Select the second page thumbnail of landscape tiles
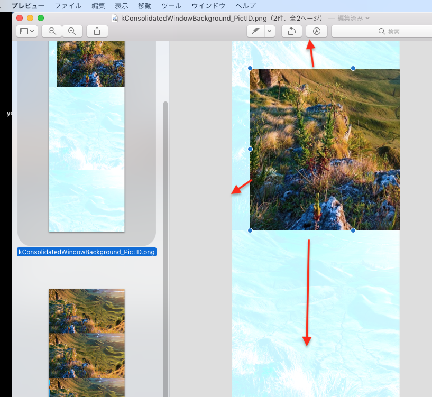The width and height of the screenshot is (432, 397). pos(87,343)
